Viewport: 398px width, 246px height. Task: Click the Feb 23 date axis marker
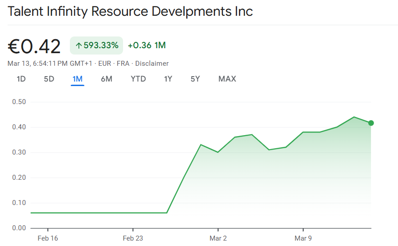coord(133,238)
